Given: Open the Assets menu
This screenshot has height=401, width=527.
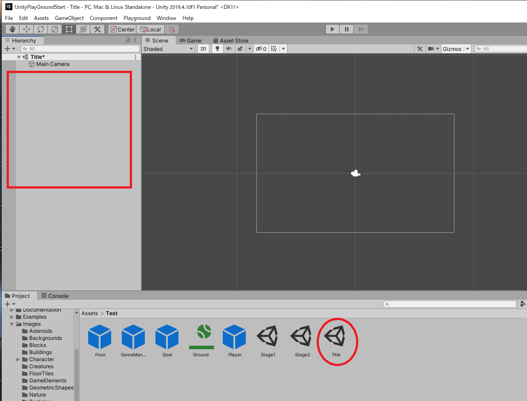Looking at the screenshot, I should [41, 18].
